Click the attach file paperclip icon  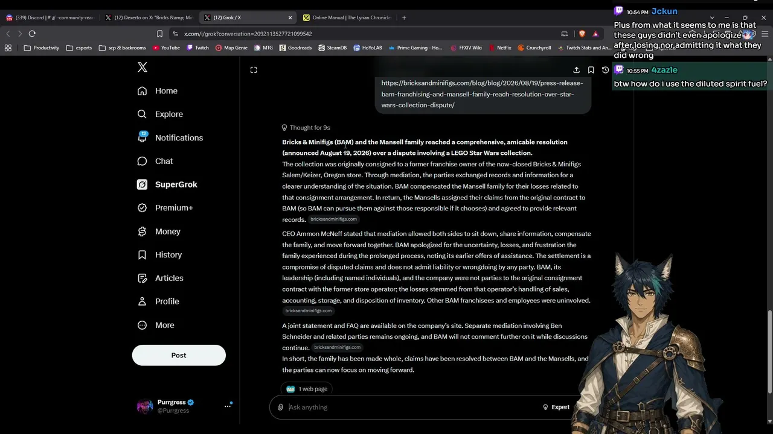(x=280, y=407)
